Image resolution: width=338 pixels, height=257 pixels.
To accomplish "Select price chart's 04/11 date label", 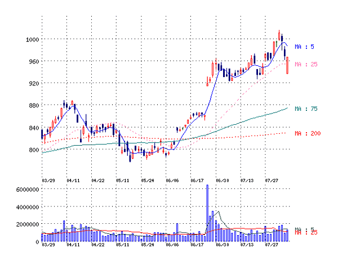I will [73, 181].
